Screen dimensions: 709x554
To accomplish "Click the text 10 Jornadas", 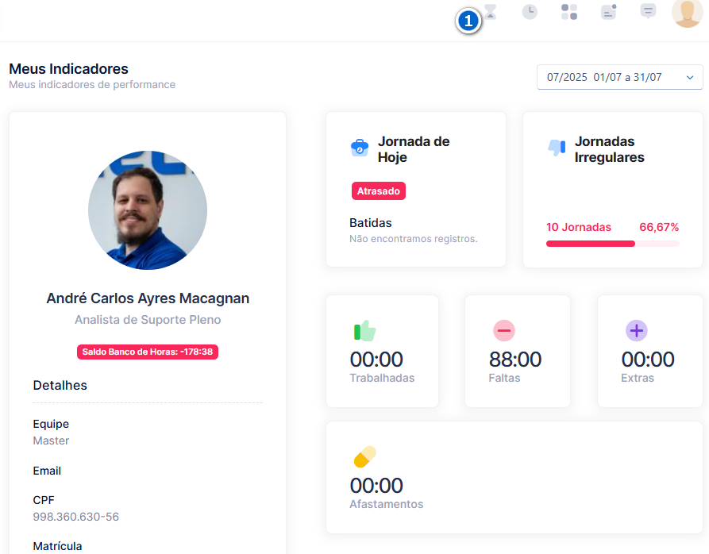I will point(578,227).
